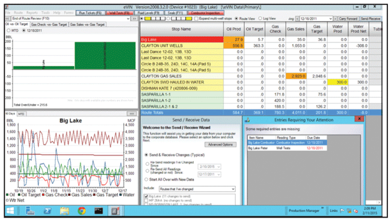Switch to Gas Check -vs- Gas Target tab
391x220 pixels.
(49, 25)
